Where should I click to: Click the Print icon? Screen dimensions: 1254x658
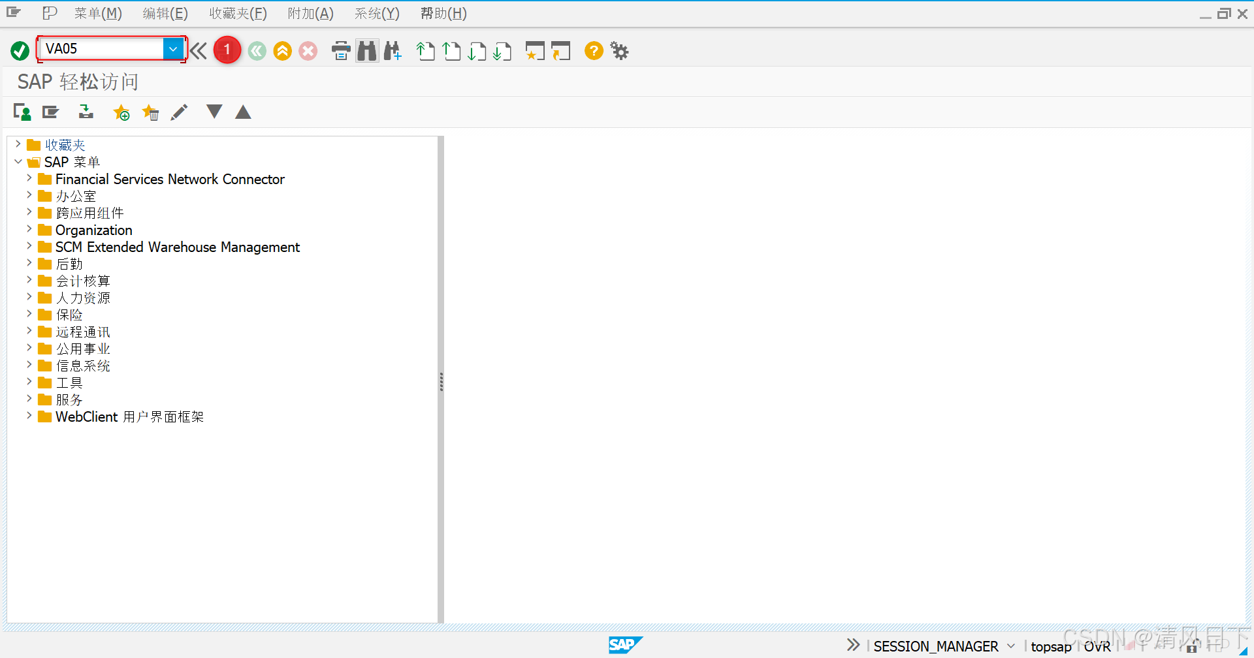(341, 51)
